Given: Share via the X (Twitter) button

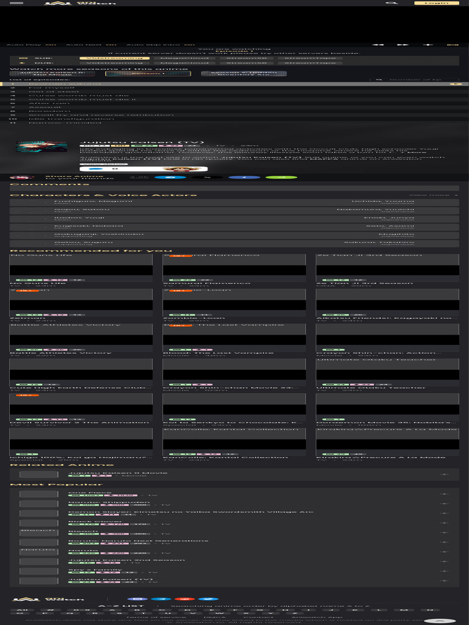Looking at the screenshot, I should point(207,178).
